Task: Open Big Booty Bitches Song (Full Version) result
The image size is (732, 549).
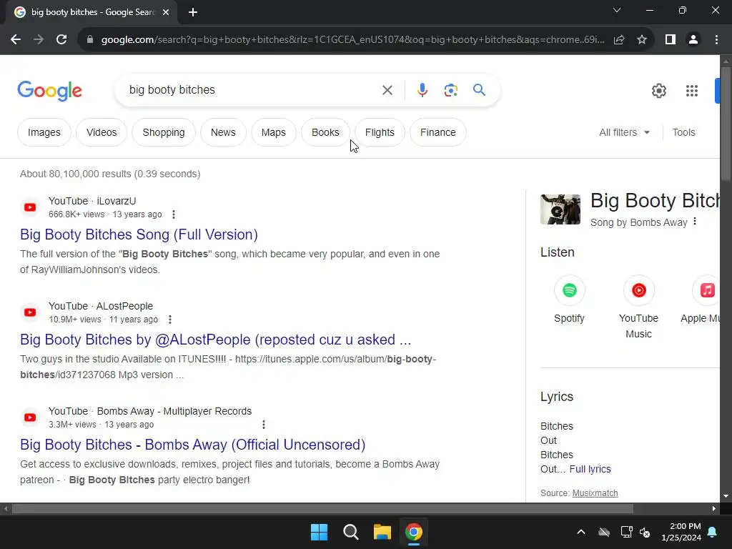Action: pyautogui.click(x=139, y=234)
